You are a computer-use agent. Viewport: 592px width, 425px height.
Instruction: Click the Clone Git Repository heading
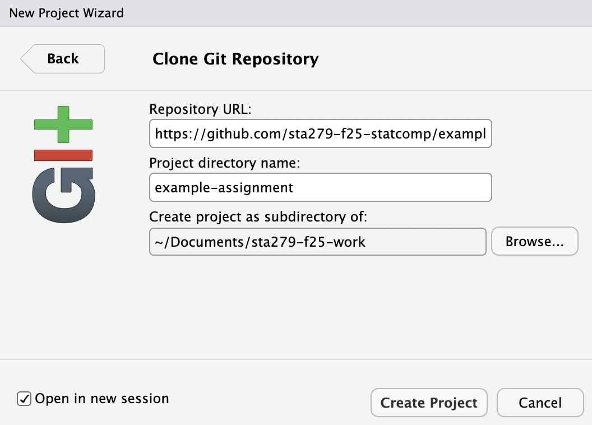pos(235,59)
